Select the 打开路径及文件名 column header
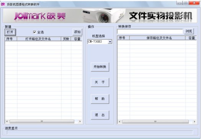 (39, 39)
